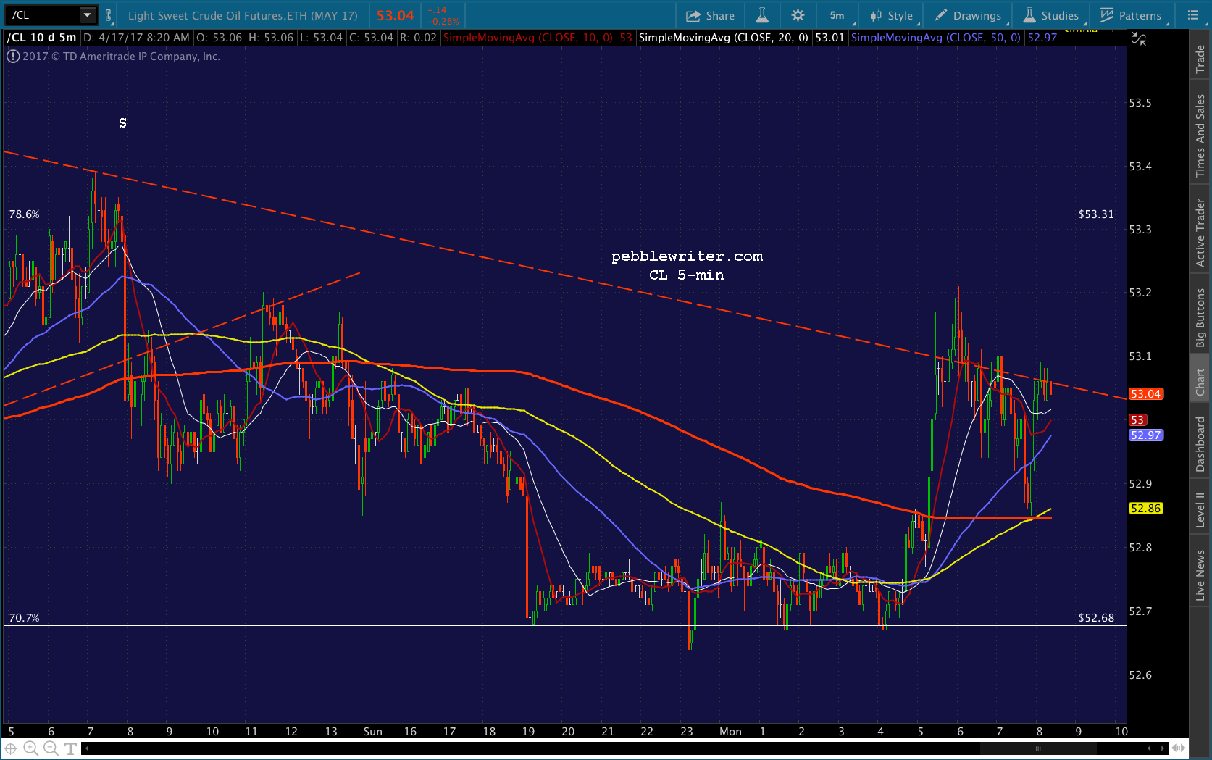The height and width of the screenshot is (760, 1212).
Task: Click the zoom out magnifier icon
Action: click(50, 748)
